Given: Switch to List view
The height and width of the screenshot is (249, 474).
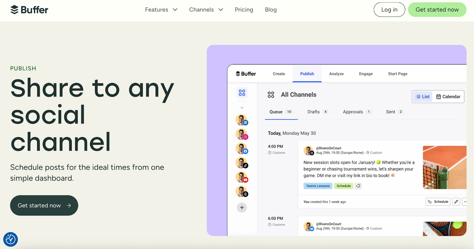Looking at the screenshot, I should click(422, 97).
